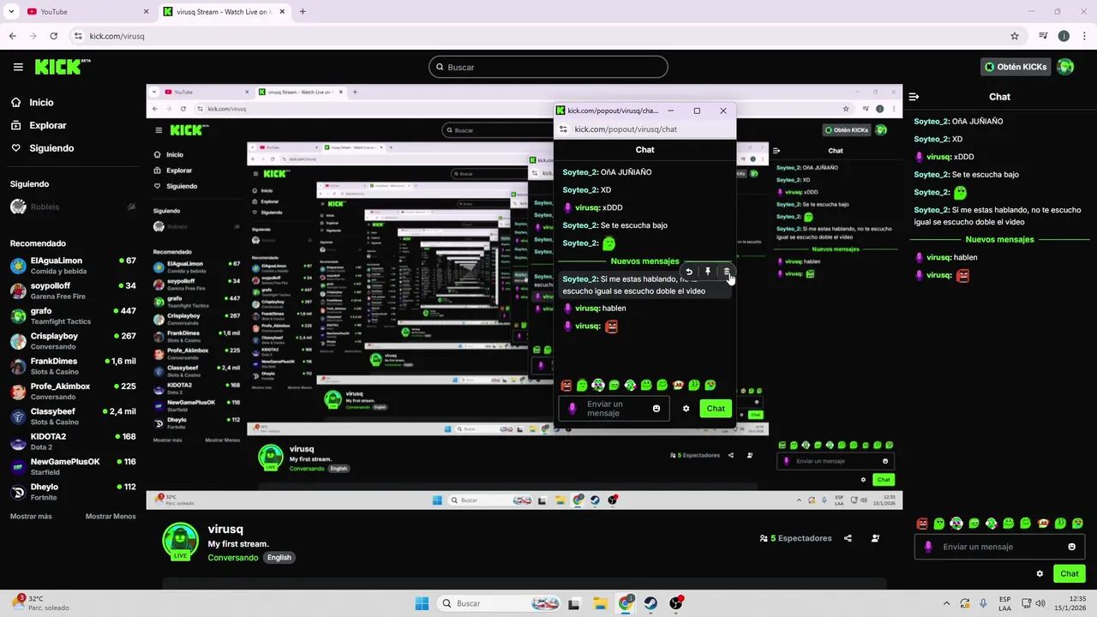Insert the brown monkey-face emote

[1043, 523]
